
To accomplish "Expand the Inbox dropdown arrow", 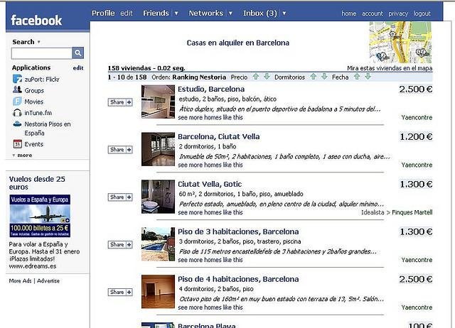I will 284,13.
